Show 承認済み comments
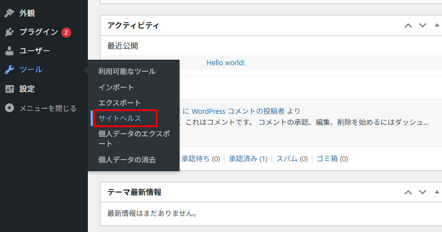Screen dimensions: 442x232 pos(243,159)
